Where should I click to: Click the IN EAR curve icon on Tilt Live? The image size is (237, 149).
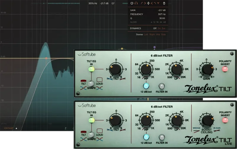coord(217,131)
